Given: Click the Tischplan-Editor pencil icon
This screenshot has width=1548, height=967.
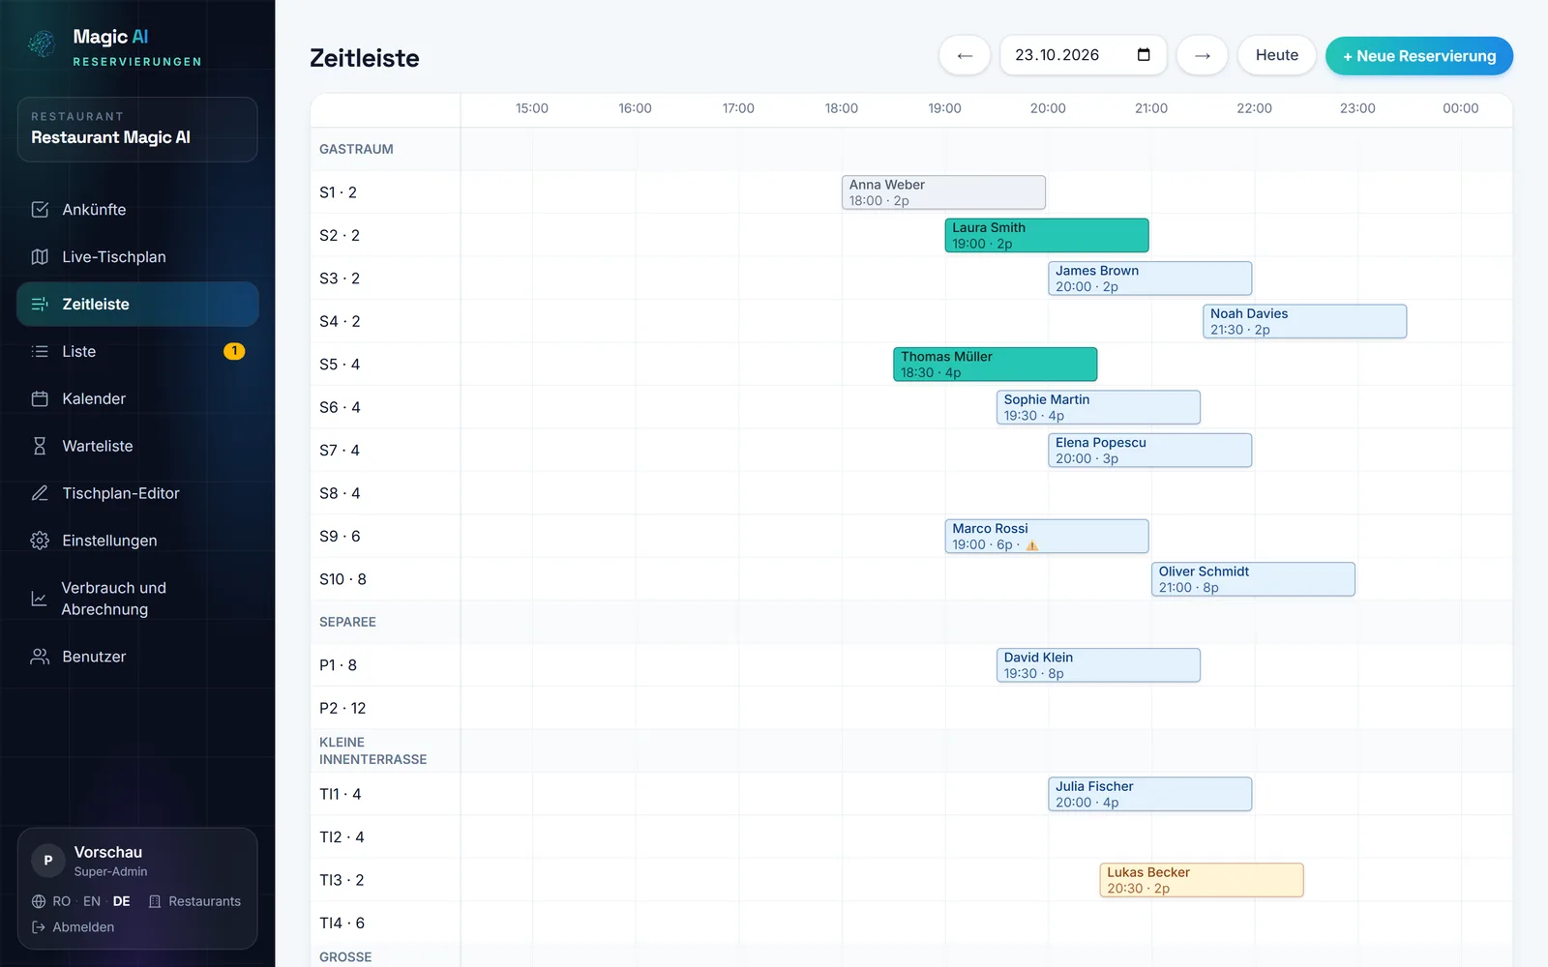Looking at the screenshot, I should coord(40,494).
